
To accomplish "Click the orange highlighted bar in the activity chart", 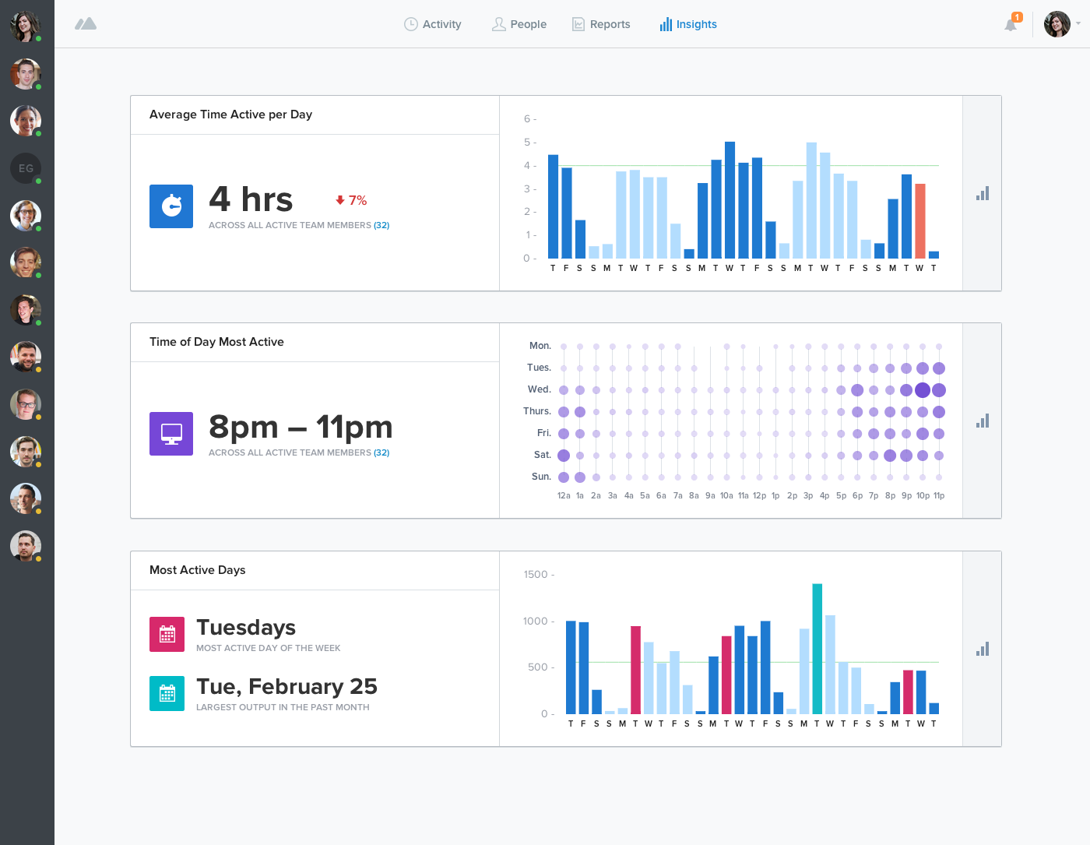I will click(920, 220).
